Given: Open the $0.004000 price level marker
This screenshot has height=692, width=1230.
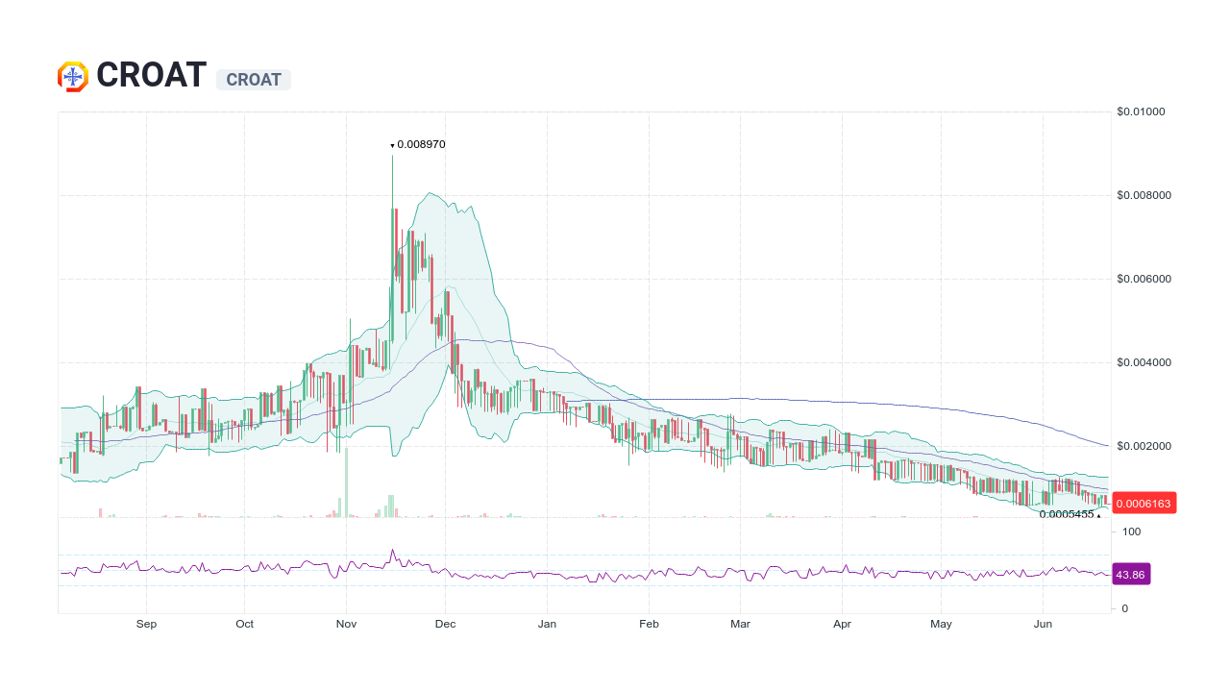Looking at the screenshot, I should 1144,362.
